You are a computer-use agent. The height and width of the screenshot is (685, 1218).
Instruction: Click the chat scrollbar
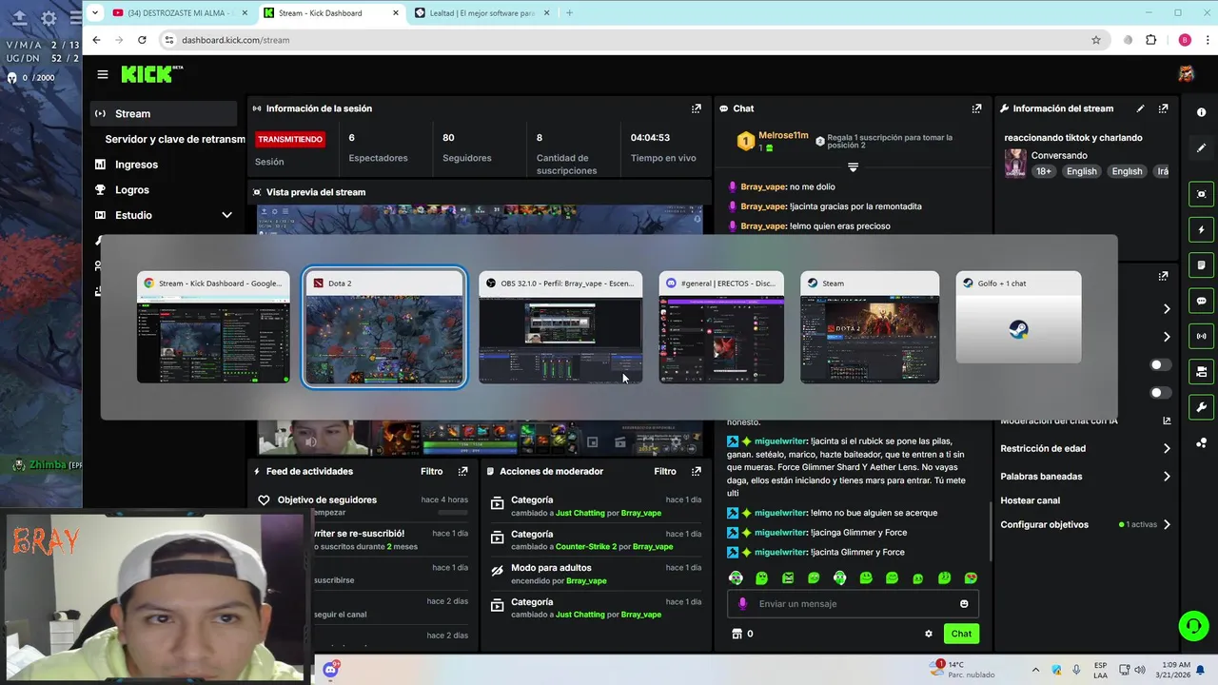(991, 531)
